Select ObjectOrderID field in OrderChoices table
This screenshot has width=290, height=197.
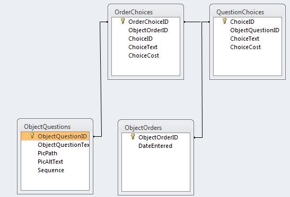click(x=148, y=30)
